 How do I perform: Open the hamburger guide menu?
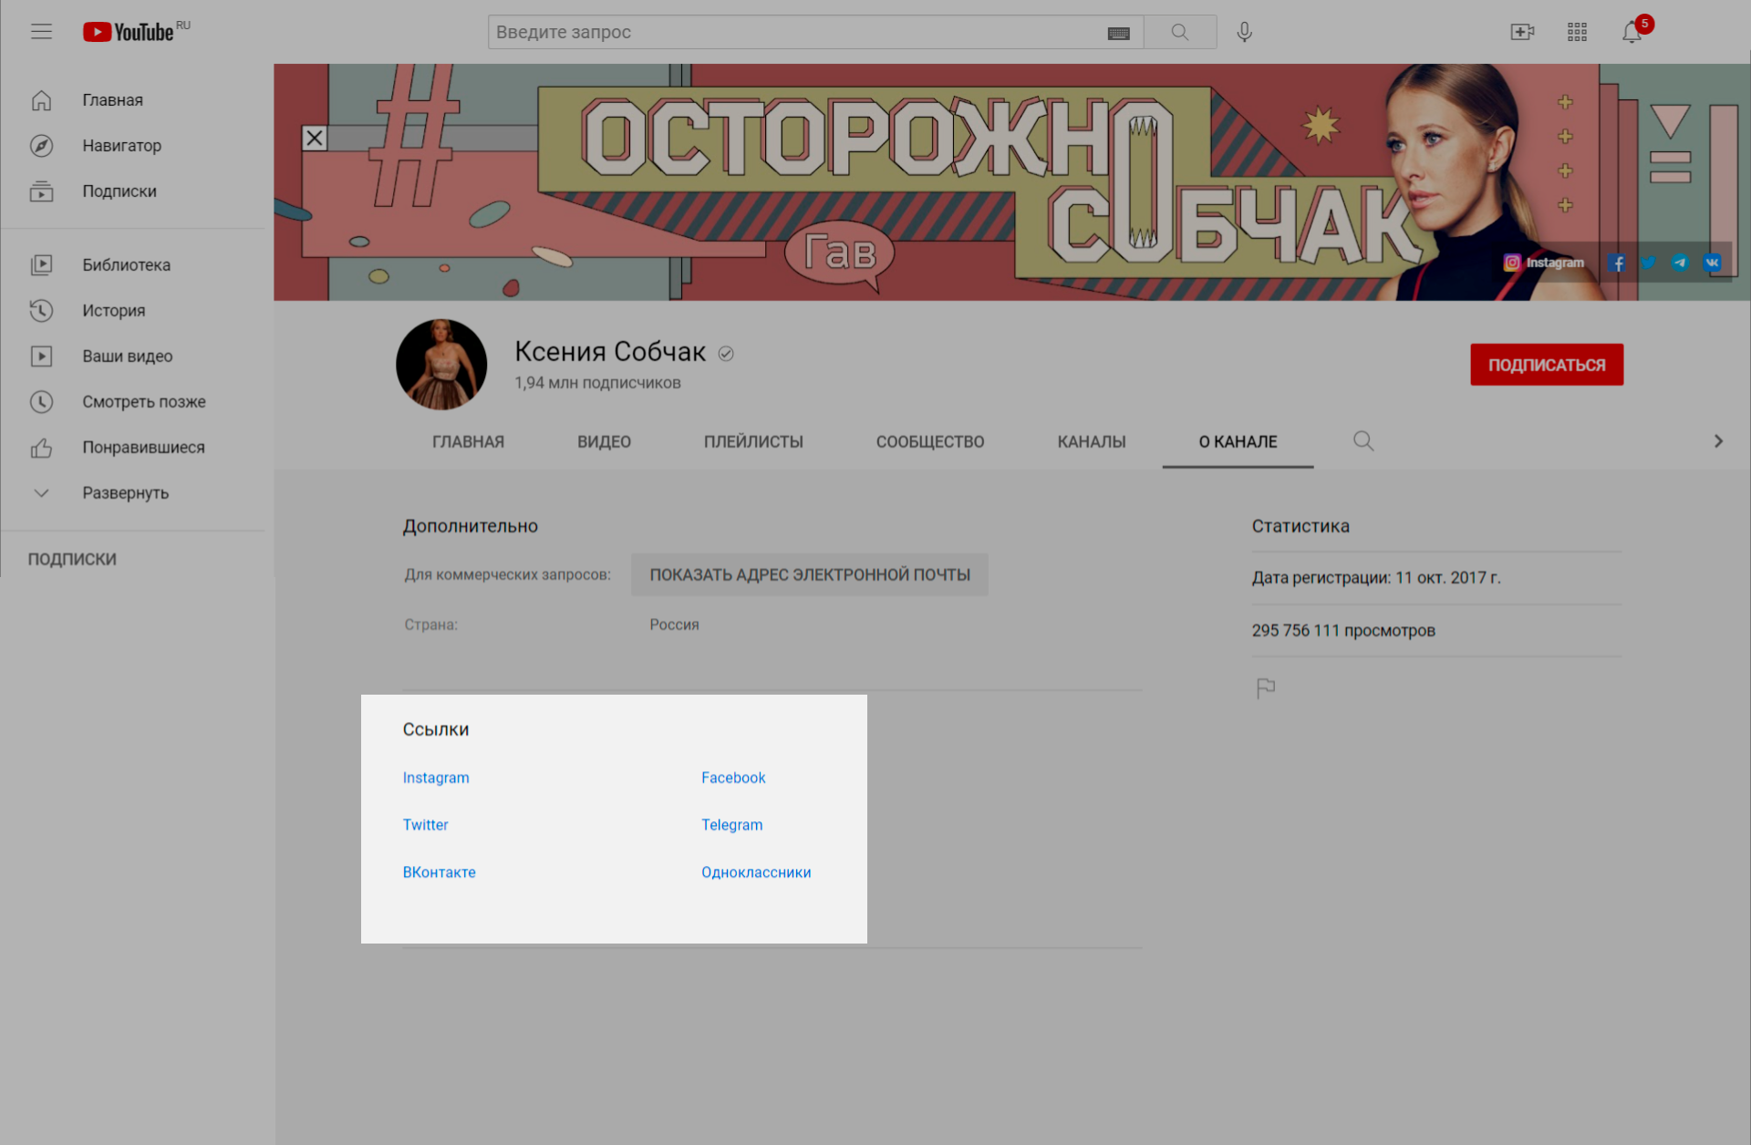pos(41,32)
